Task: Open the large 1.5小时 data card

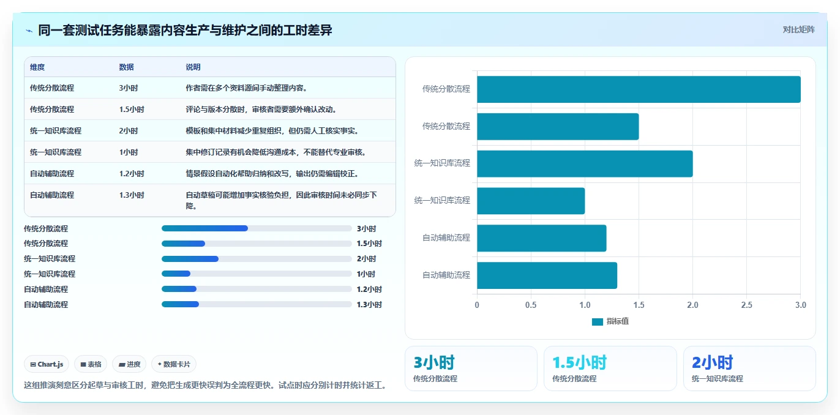Action: [x=610, y=368]
